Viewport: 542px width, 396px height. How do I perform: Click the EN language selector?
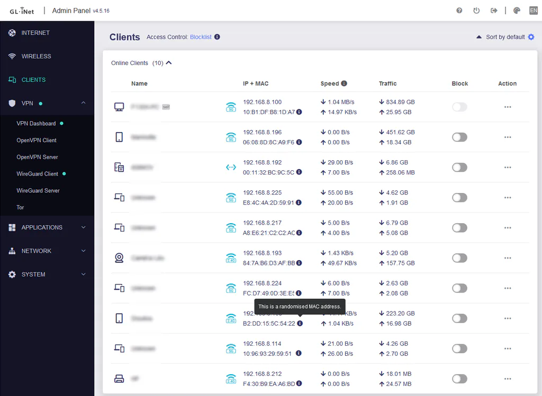pos(534,11)
